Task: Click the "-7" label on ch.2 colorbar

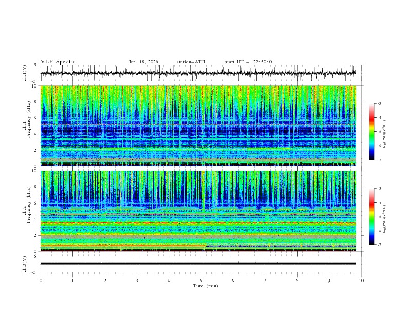Action: pos(379,245)
